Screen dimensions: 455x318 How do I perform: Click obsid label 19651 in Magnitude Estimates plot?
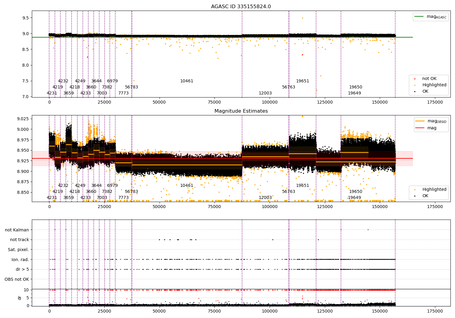point(302,186)
